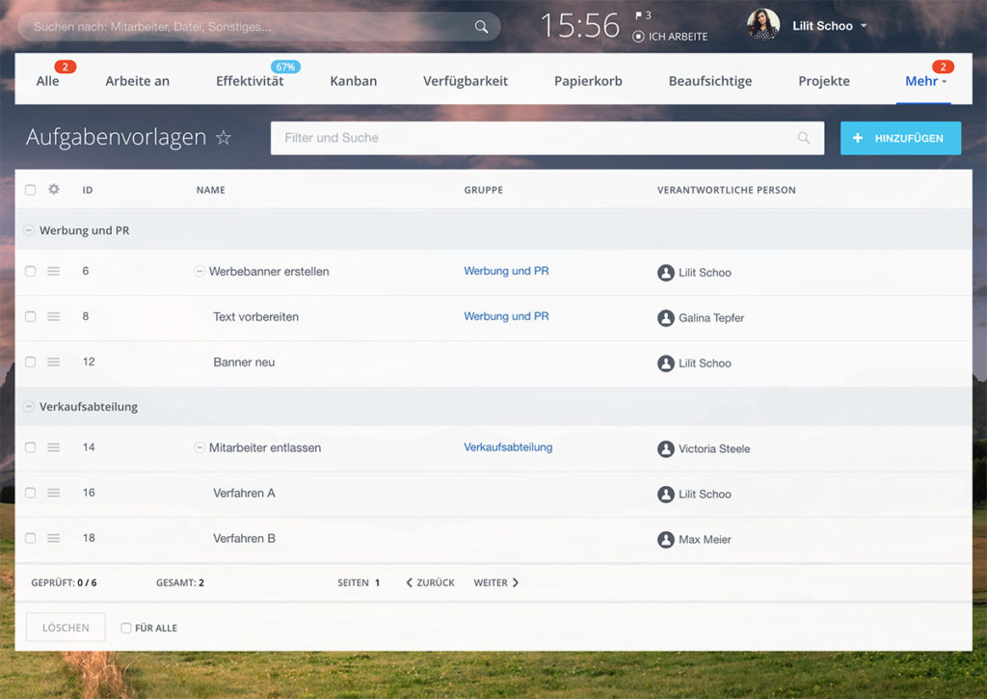Screen dimensions: 987x699
Task: Open the Projekte tab
Action: 824,81
